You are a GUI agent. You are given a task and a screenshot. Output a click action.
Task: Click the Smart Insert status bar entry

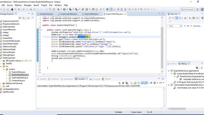tap(136, 112)
